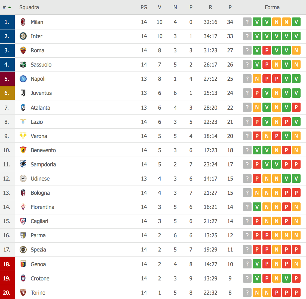Click the Forma column header
This screenshot has height=299, width=306.
coord(272,7)
